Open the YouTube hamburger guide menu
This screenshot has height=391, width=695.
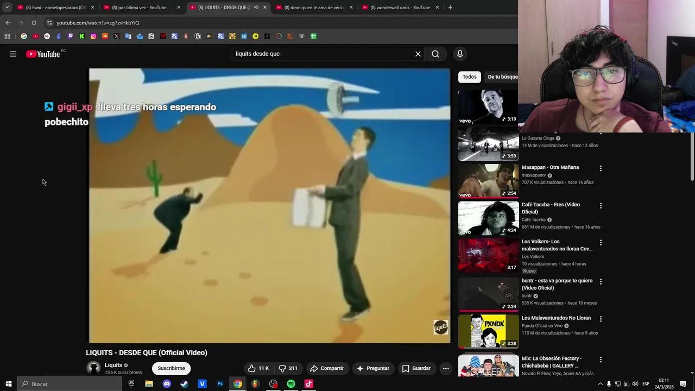tap(13, 54)
